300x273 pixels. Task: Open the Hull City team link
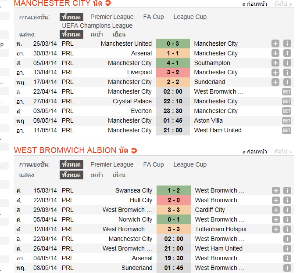tap(141, 200)
